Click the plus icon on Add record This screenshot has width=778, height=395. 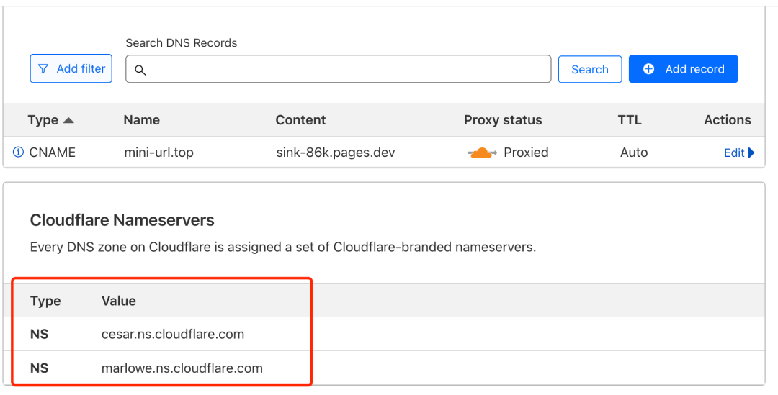click(x=648, y=69)
